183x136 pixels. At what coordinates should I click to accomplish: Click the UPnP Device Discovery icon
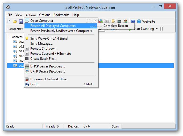pos(27,71)
